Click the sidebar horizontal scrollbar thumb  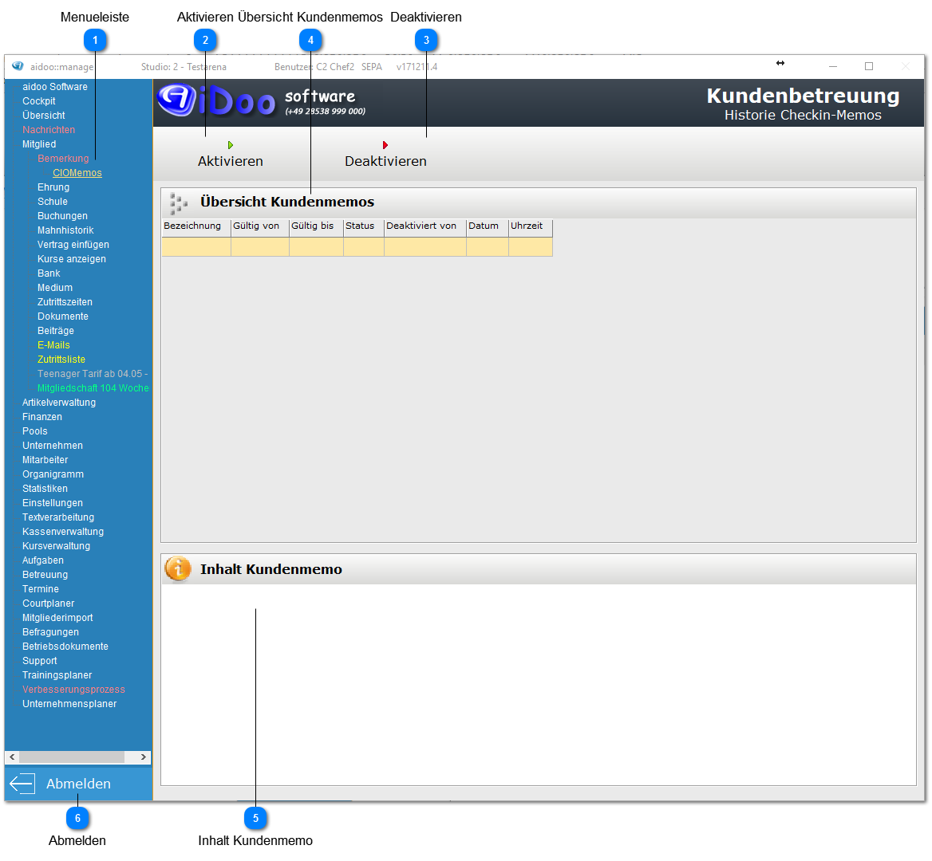(x=72, y=757)
